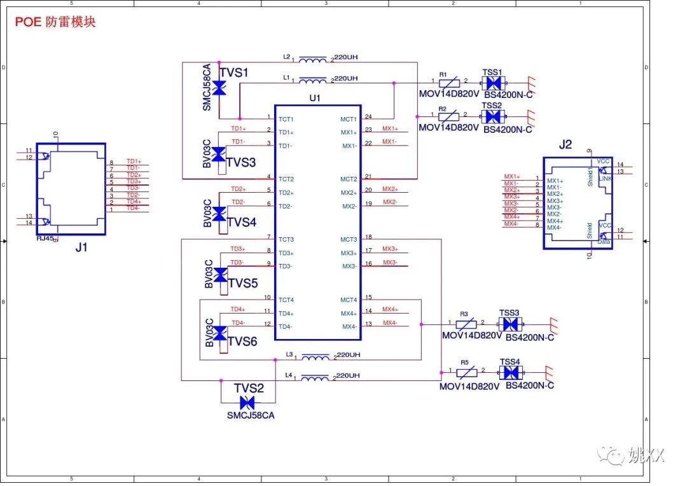Pick the R1 varistor symbol

click(449, 83)
